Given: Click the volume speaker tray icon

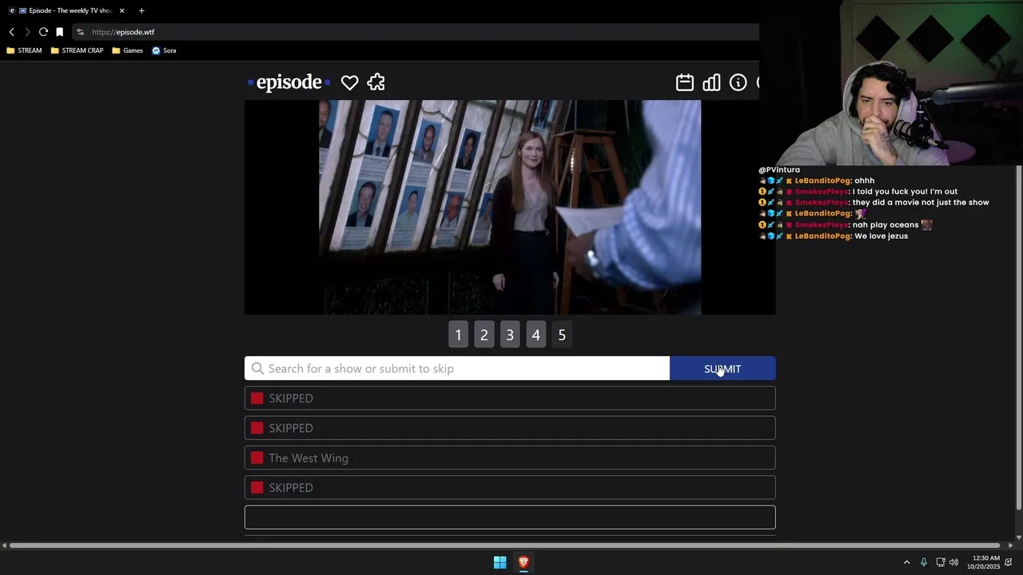Looking at the screenshot, I should 953,562.
